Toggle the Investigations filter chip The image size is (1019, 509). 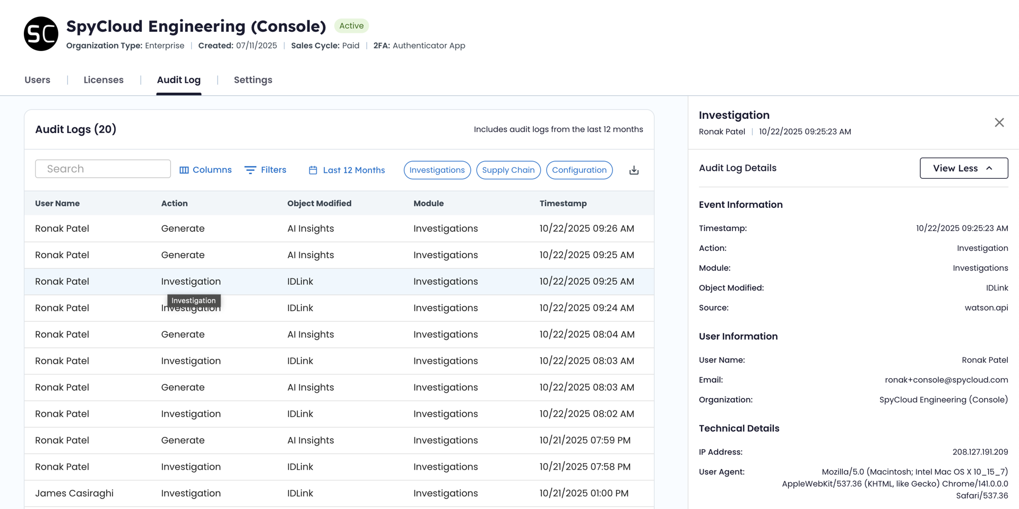(437, 170)
